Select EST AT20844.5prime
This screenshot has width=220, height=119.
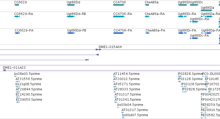click(29, 89)
